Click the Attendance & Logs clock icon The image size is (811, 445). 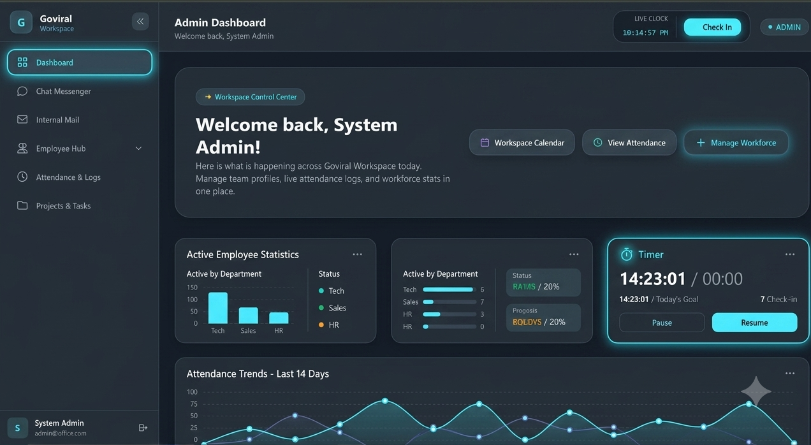tap(22, 177)
